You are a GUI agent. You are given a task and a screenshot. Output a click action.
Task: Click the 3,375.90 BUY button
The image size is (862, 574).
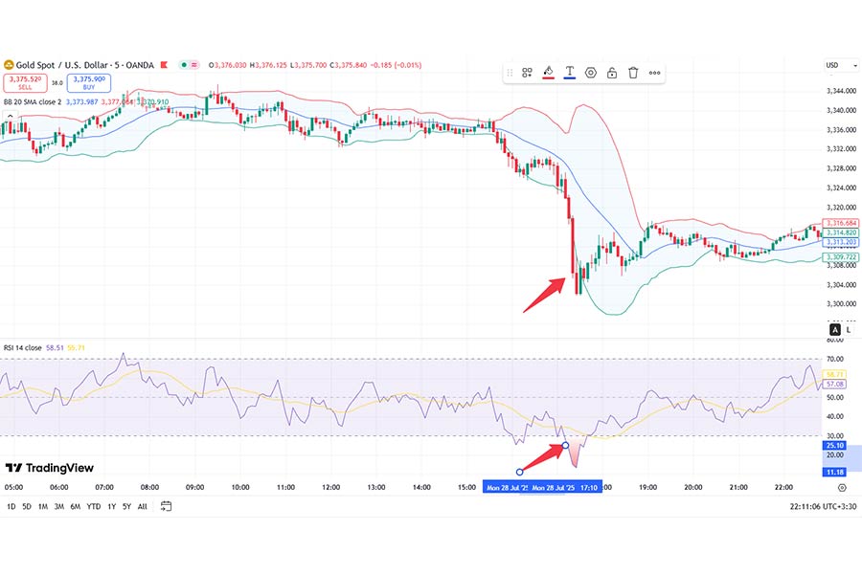[89, 83]
